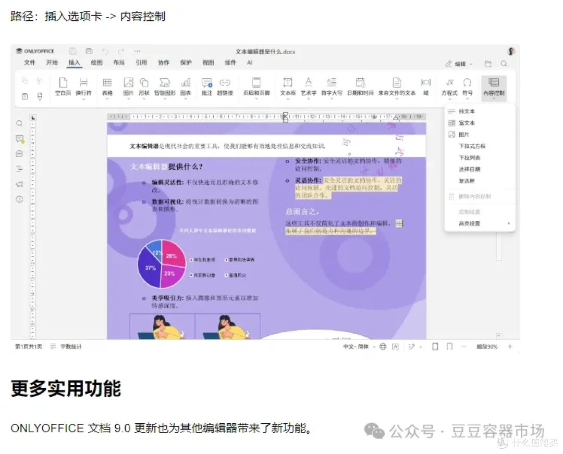Expand the 页眉和页脚 header footer dropdown
Viewport: 563px width, 454px height.
click(x=256, y=99)
